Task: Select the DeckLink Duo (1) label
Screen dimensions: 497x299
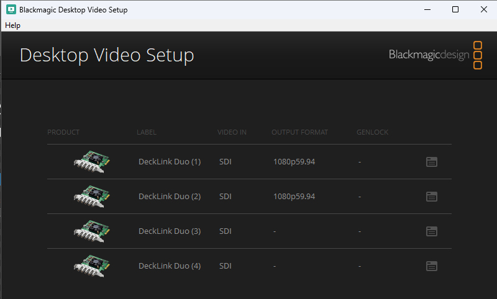Action: (170, 162)
